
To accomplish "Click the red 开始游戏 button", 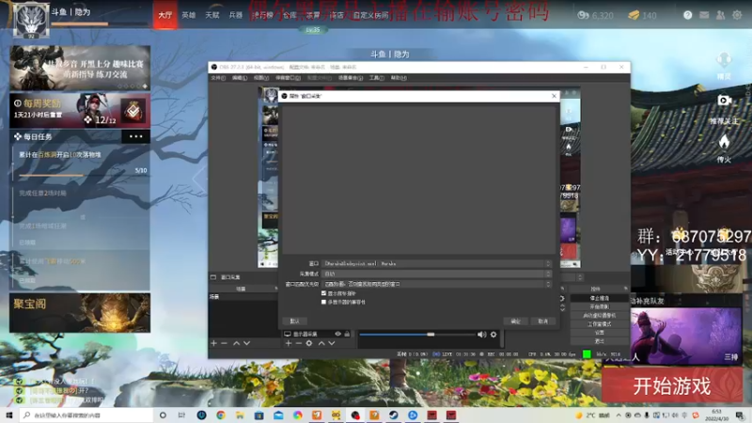I will tap(672, 386).
